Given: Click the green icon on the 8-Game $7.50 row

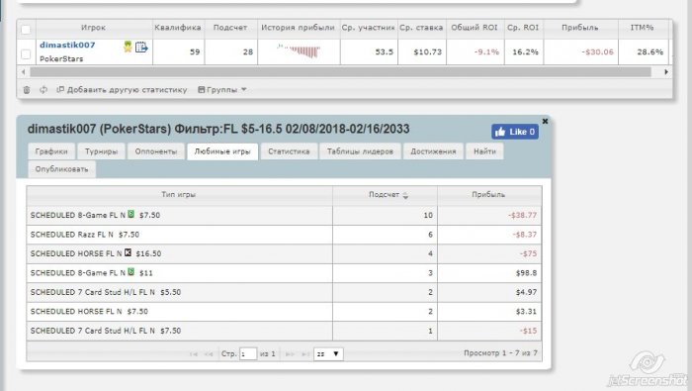Looking at the screenshot, I should [x=131, y=214].
